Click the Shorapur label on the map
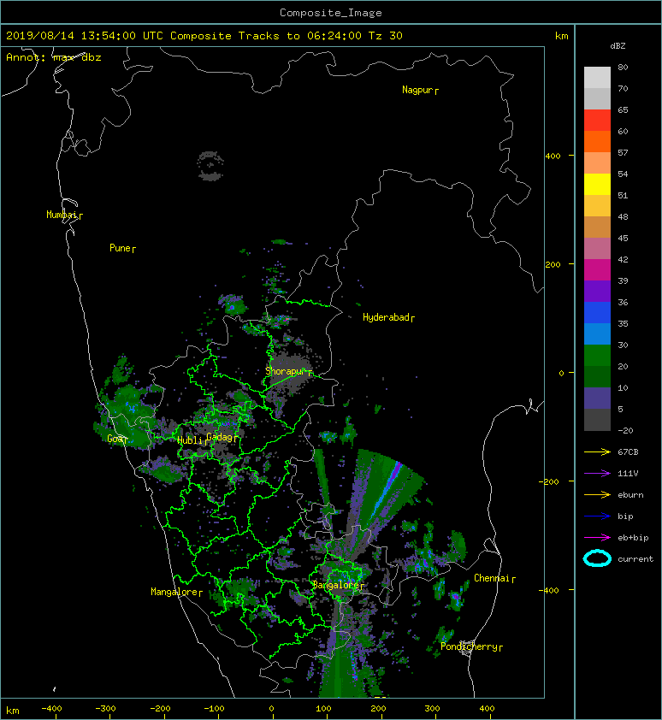 point(285,371)
